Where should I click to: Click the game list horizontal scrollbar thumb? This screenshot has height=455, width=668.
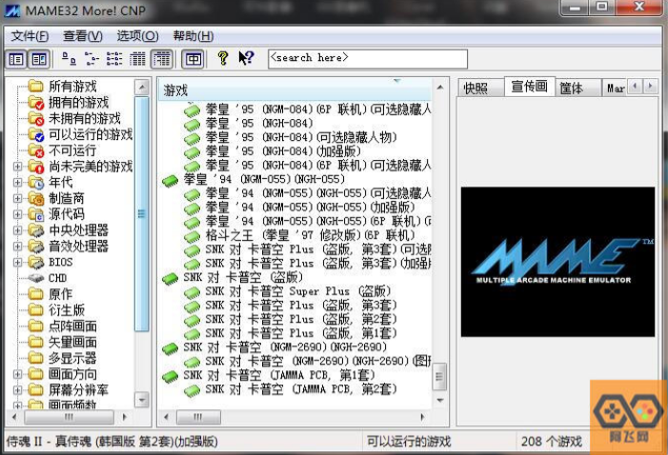tap(198, 417)
